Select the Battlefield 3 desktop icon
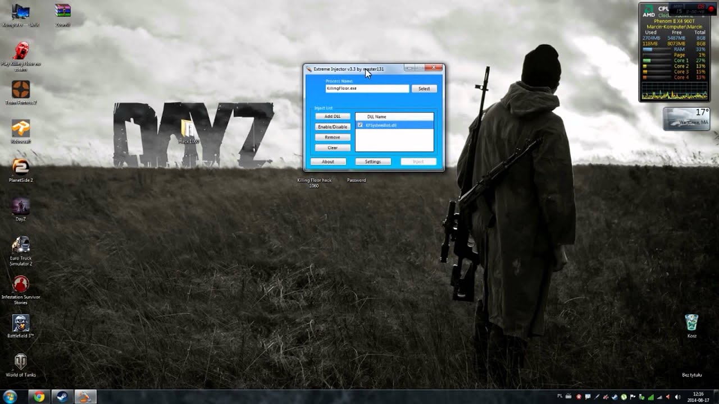This screenshot has height=404, width=719. pyautogui.click(x=21, y=326)
